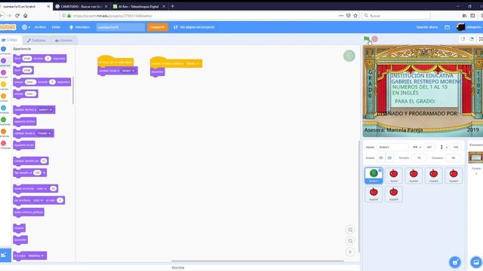The height and width of the screenshot is (271, 483).
Task: Open the Archivo menu
Action: pyautogui.click(x=40, y=27)
